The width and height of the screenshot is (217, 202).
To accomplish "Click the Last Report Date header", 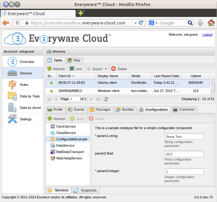I will tap(167, 76).
